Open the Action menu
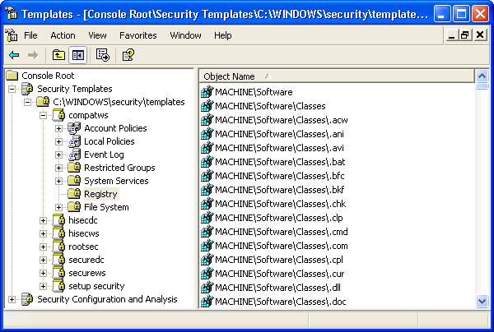Image resolution: width=494 pixels, height=332 pixels. [63, 35]
